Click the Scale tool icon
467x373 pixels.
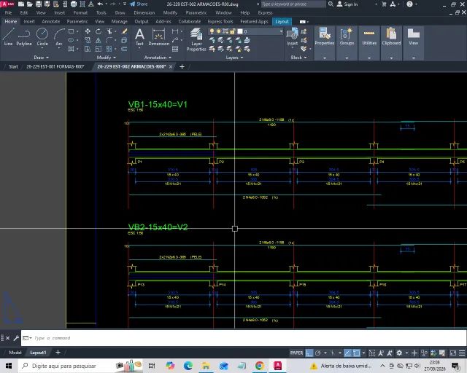click(99, 49)
